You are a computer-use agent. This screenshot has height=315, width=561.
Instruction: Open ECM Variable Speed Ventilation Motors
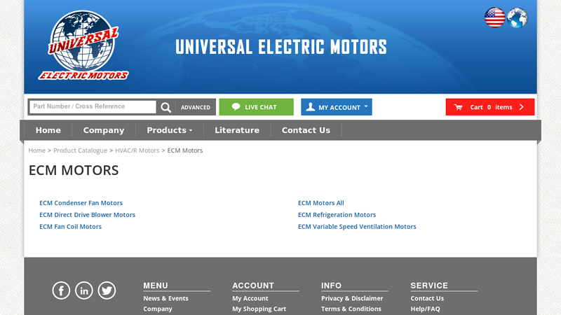coord(357,226)
